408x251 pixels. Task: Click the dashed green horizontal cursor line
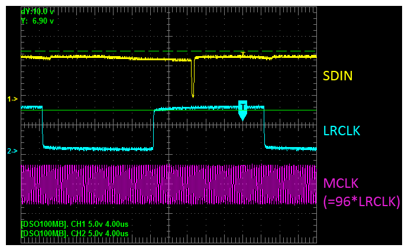pyautogui.click(x=169, y=51)
